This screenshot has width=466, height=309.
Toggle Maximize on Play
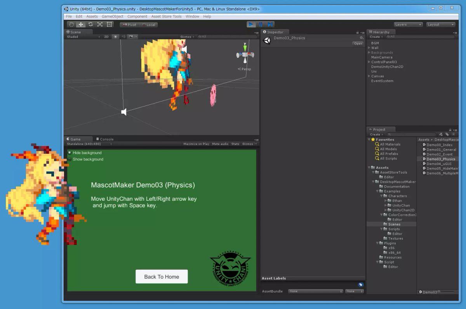tap(196, 144)
